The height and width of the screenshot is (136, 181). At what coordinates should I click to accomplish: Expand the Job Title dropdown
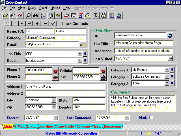[x=80, y=54]
